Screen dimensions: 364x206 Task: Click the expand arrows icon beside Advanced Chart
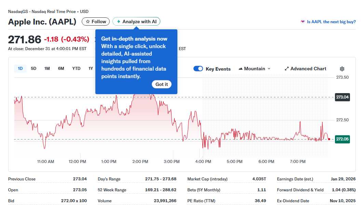pos(287,69)
